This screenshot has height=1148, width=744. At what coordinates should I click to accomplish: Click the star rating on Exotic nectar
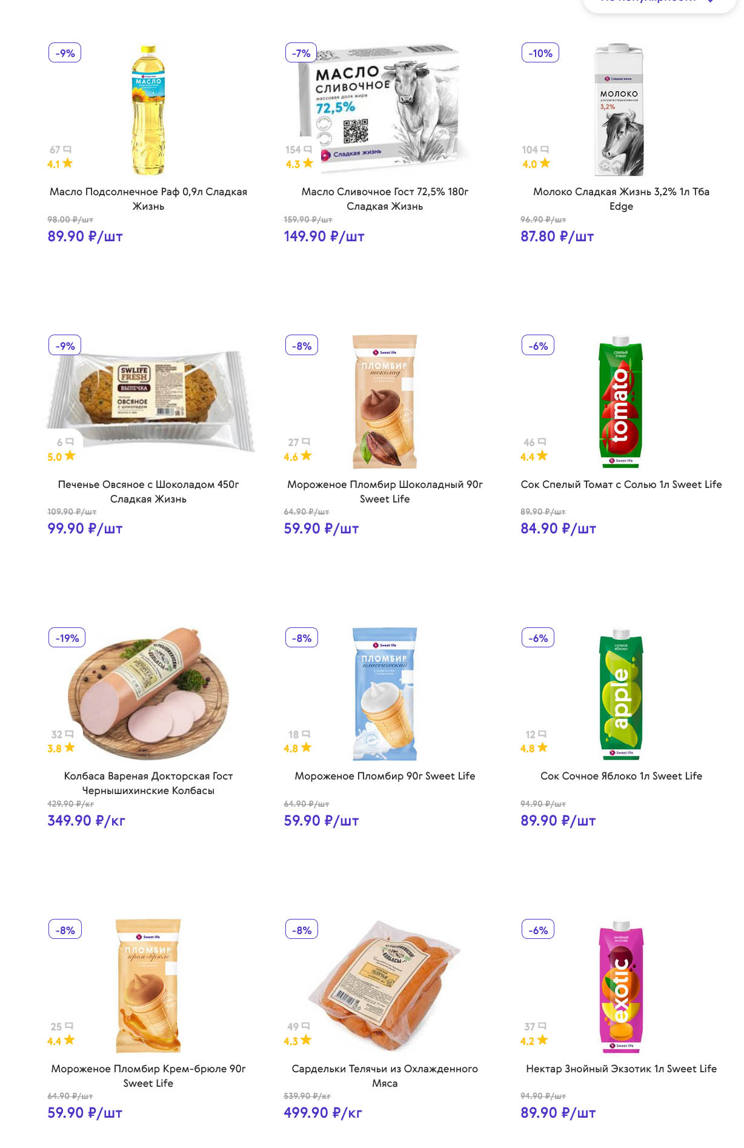tap(542, 1040)
